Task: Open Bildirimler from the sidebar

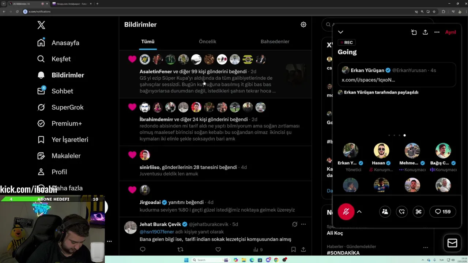Action: 61,75
